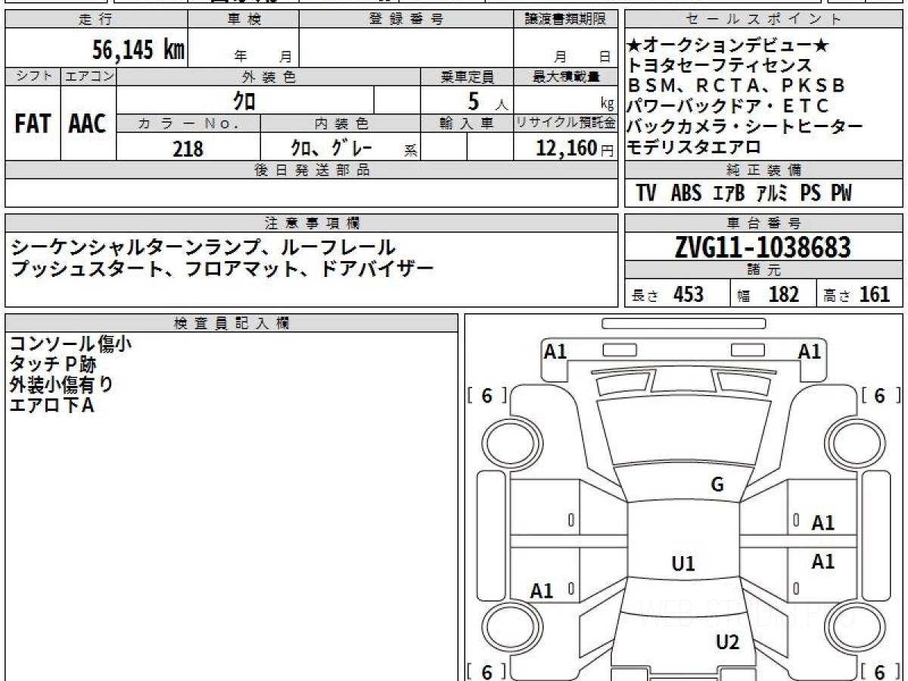Click the 検査員記入欄 inspector notes header
Viewport: 908px width, 681px height.
[231, 323]
